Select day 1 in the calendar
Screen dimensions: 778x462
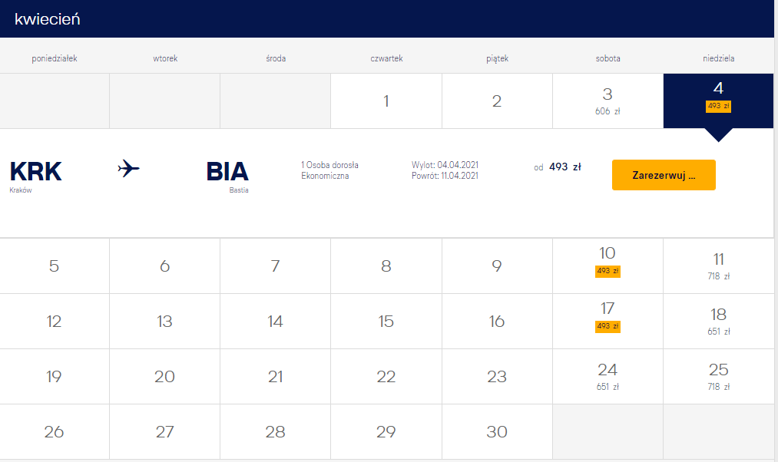click(386, 101)
